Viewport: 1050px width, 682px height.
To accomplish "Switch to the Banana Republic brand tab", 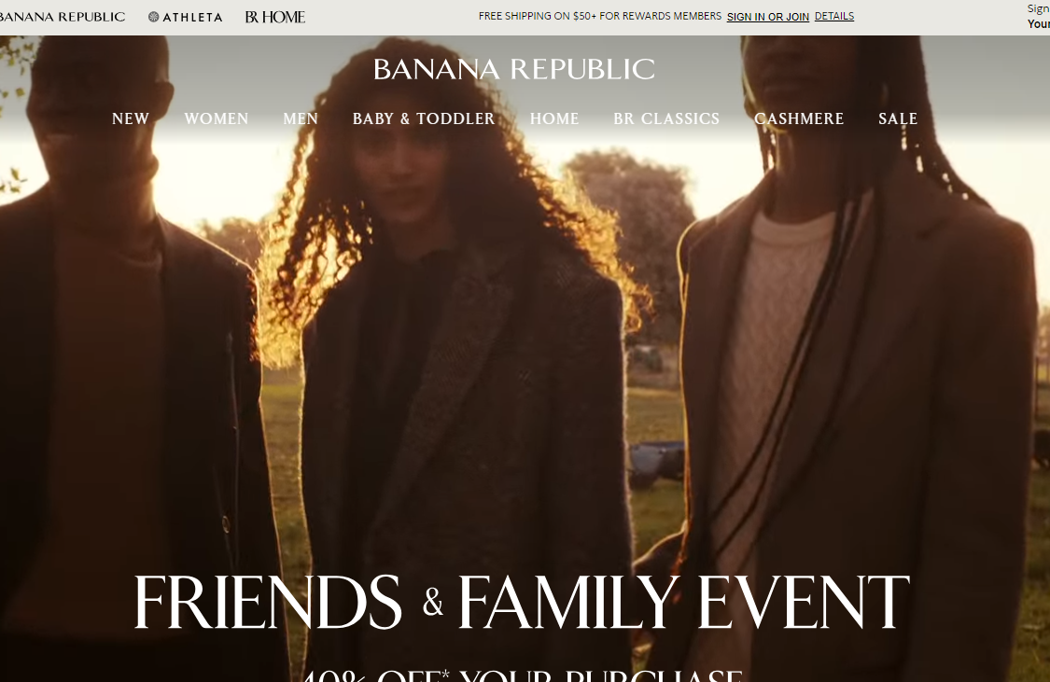I will click(x=62, y=17).
